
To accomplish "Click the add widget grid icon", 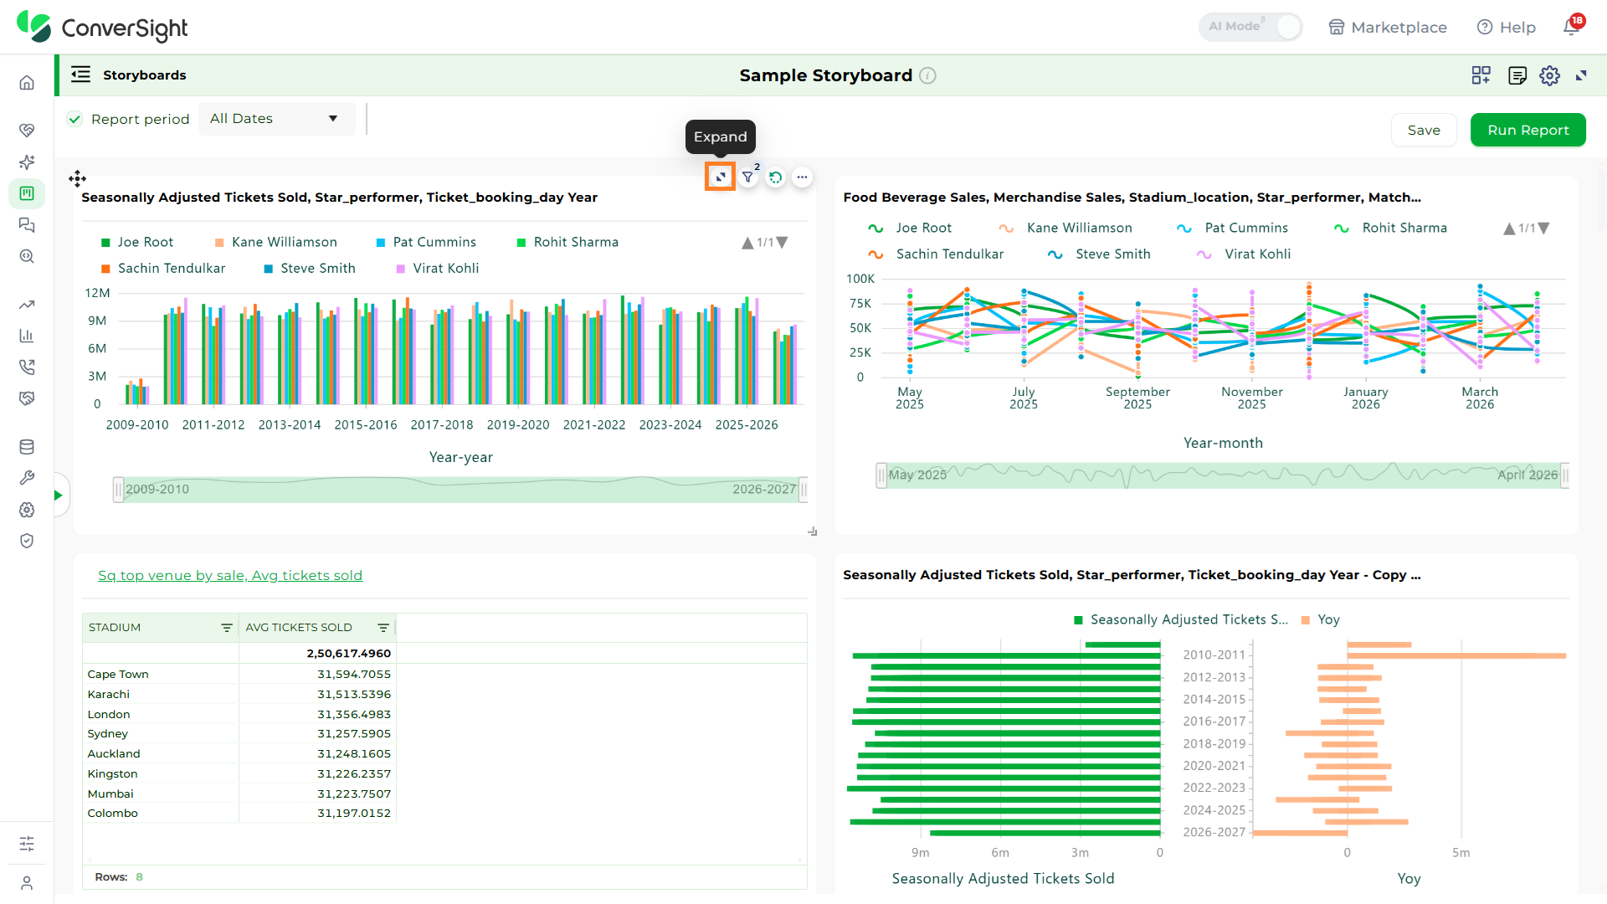I will coord(1481,75).
